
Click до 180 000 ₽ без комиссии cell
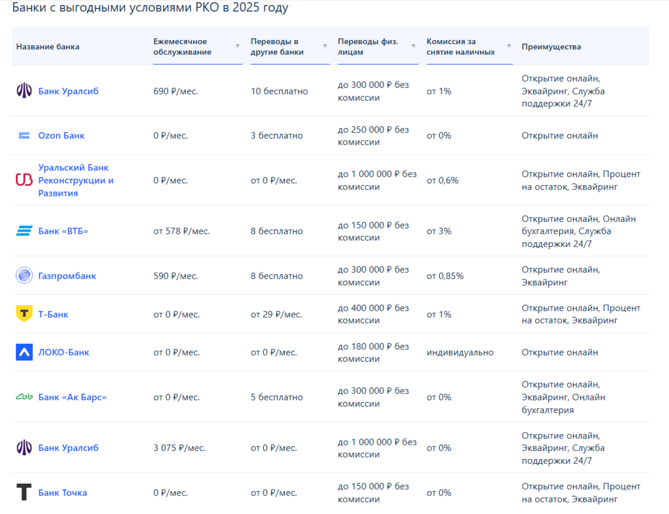tap(373, 353)
